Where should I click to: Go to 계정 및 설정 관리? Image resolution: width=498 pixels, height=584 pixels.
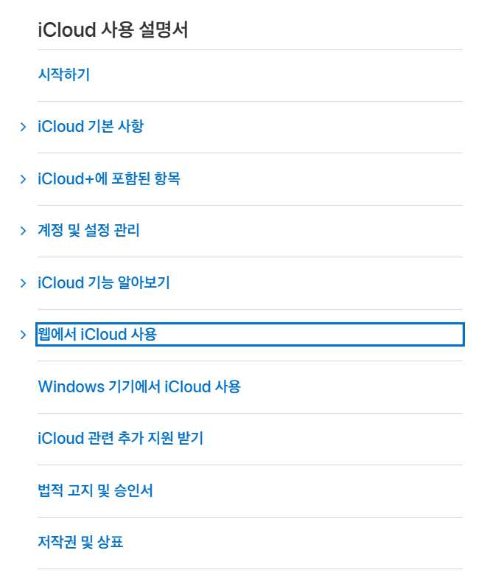(x=88, y=231)
